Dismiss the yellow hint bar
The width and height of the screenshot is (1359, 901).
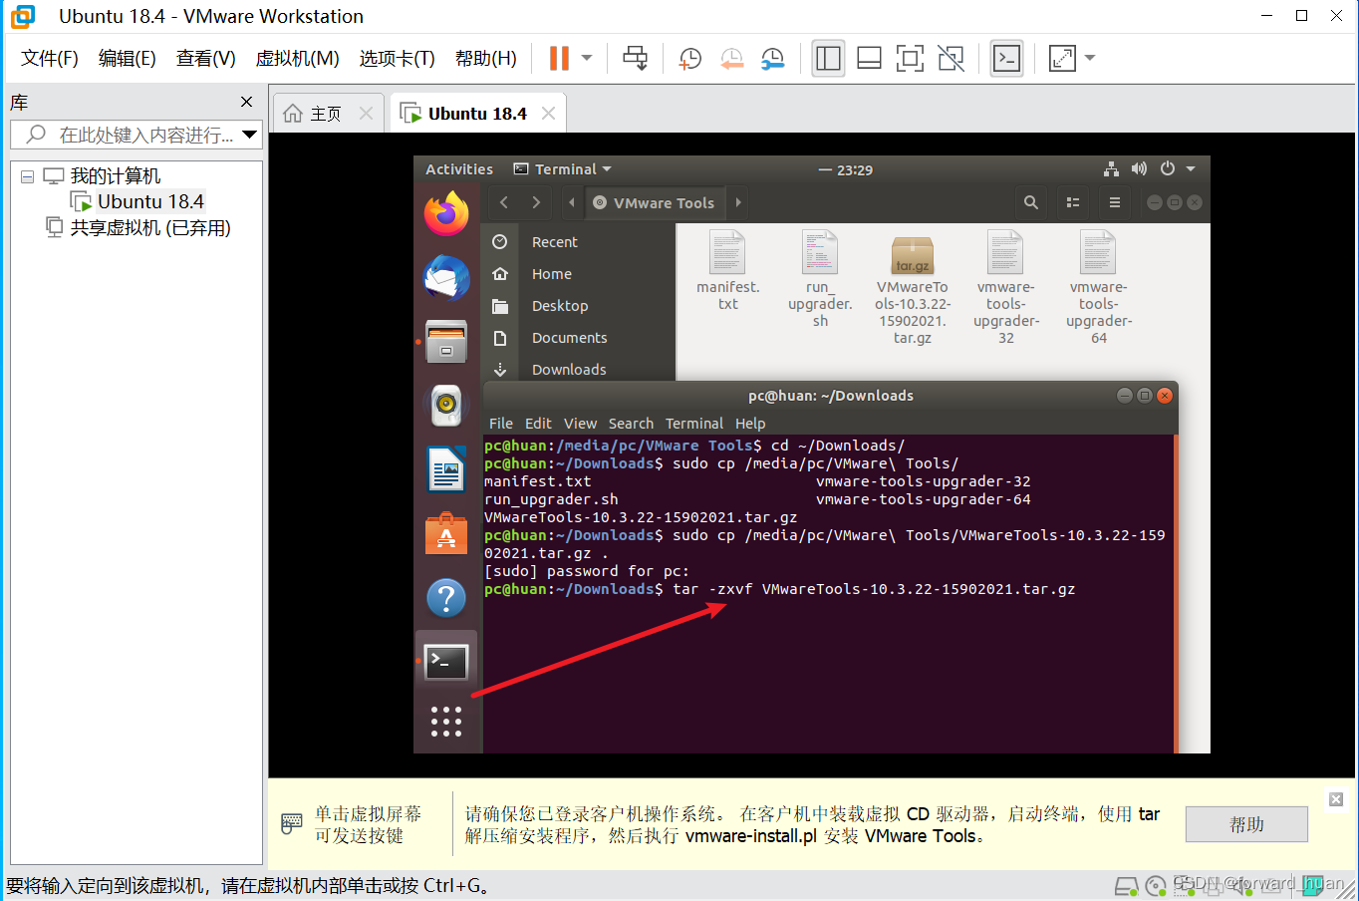click(1336, 799)
